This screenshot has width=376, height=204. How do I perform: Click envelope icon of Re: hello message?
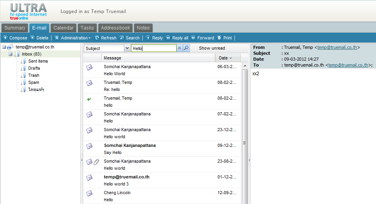tap(89, 83)
